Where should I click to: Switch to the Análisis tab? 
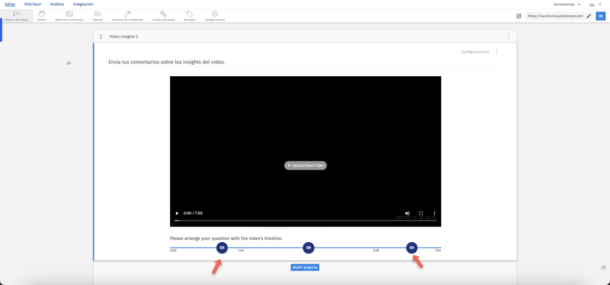point(57,4)
